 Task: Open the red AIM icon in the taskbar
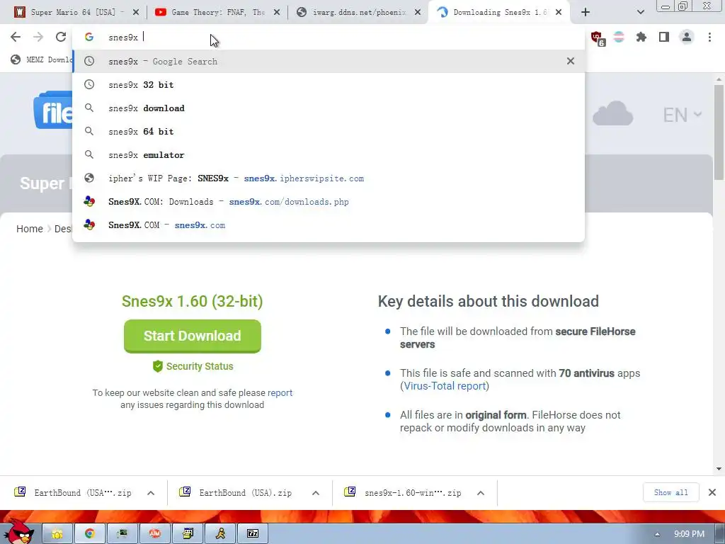pos(155,534)
